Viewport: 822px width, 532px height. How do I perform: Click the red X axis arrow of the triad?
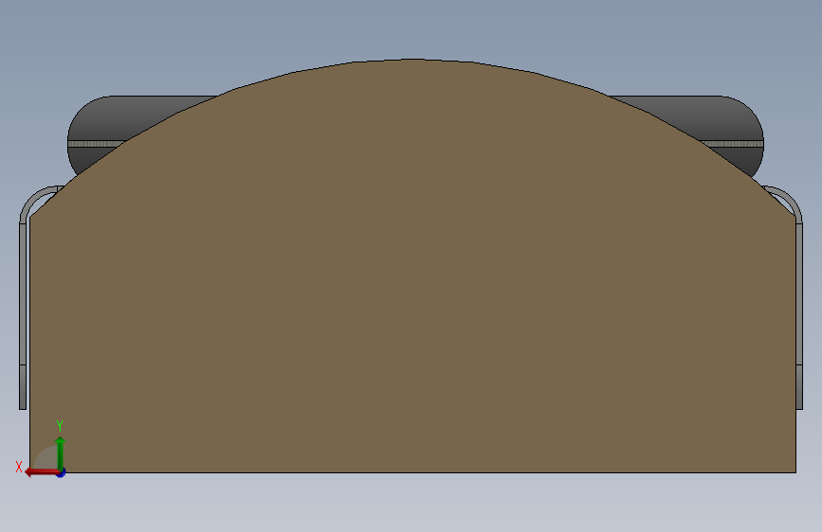point(42,472)
